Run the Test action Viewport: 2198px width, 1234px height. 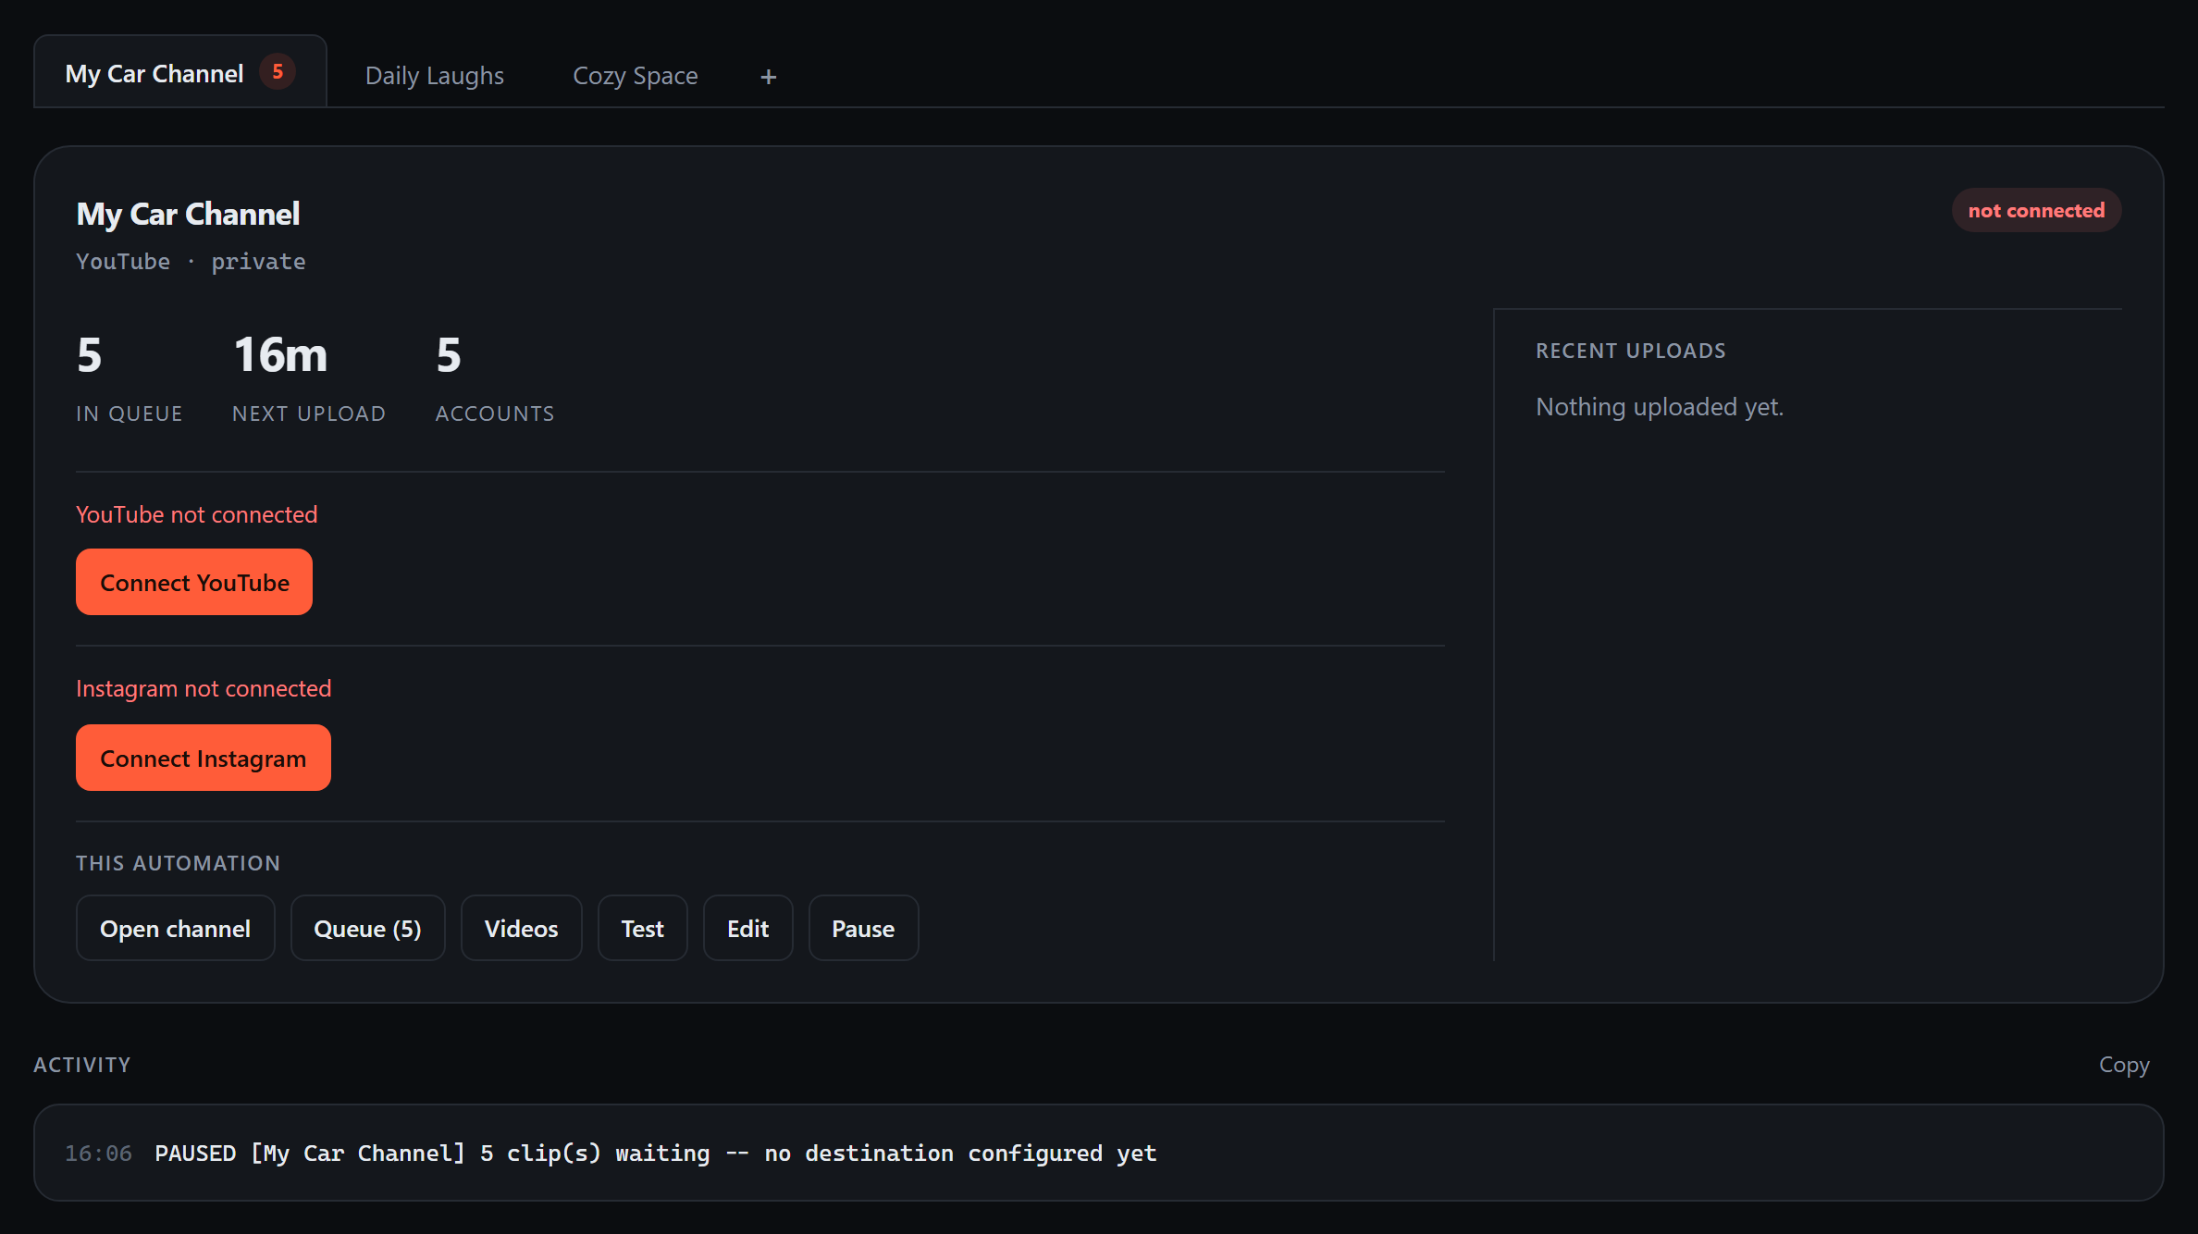pos(642,928)
